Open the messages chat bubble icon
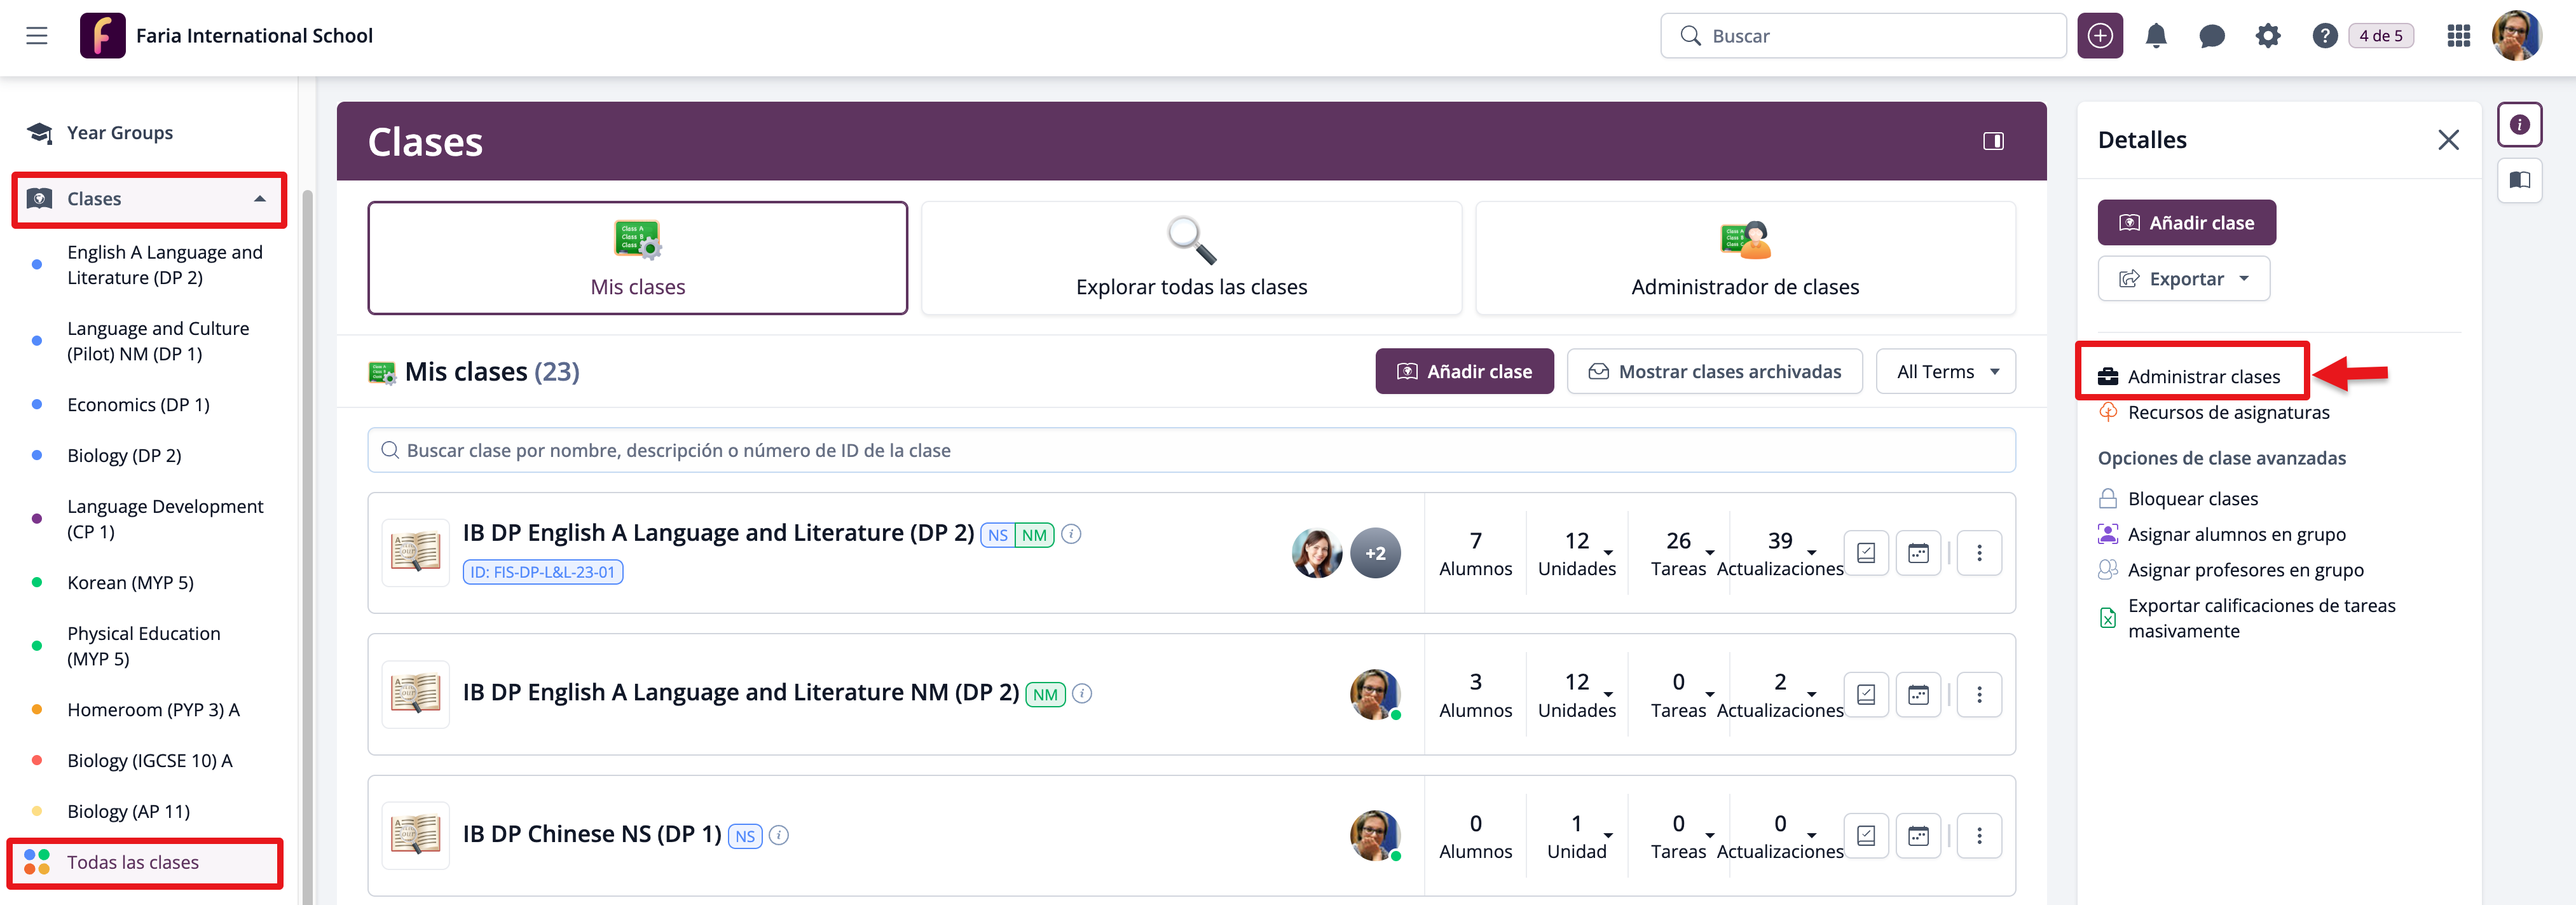This screenshot has width=2576, height=905. (x=2211, y=36)
